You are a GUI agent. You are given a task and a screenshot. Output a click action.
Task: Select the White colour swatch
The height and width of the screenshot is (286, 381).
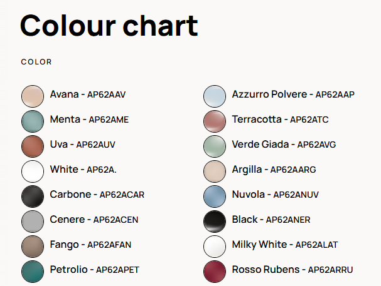pos(32,171)
